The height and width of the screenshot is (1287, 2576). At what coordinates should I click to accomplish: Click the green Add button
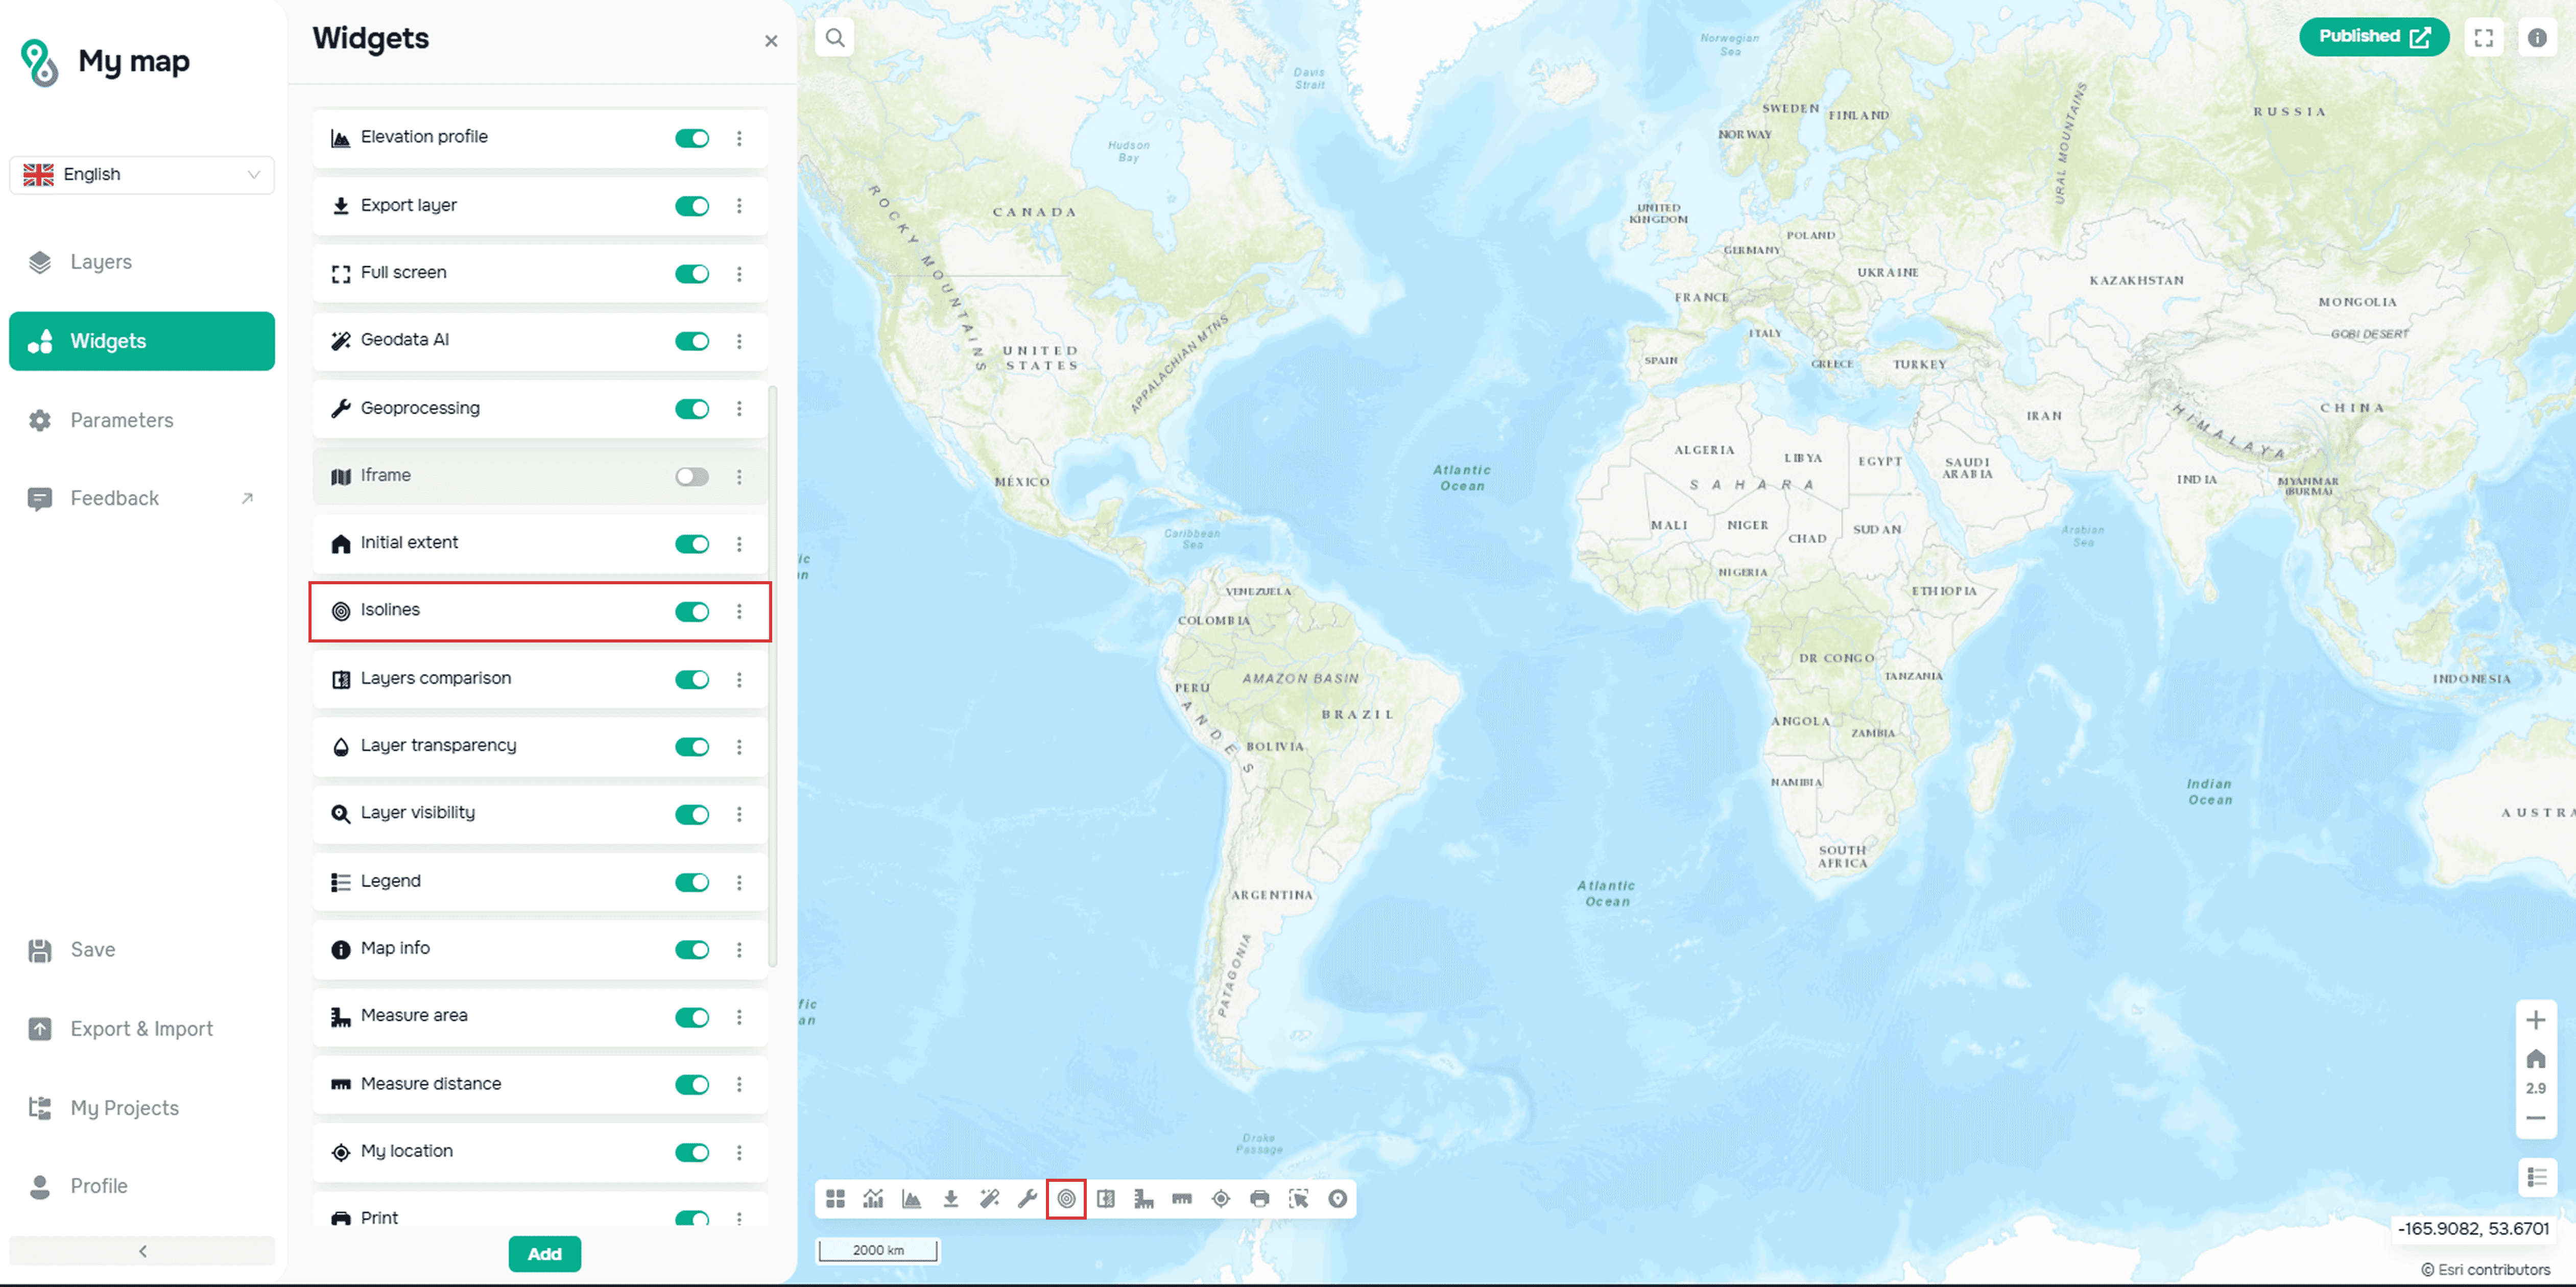click(x=544, y=1253)
